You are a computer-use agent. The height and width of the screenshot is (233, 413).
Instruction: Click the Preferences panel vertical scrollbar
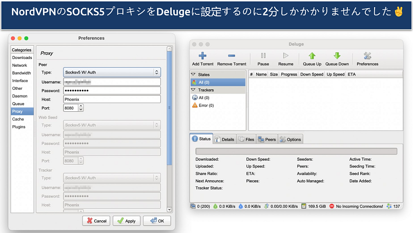[169, 108]
